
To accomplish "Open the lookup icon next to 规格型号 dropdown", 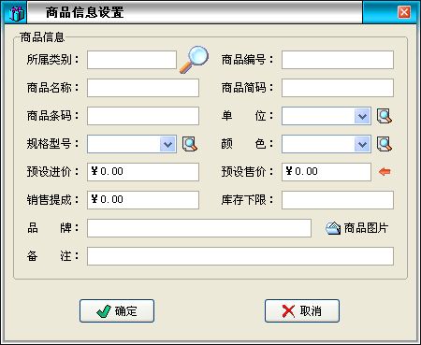I will click(x=190, y=144).
